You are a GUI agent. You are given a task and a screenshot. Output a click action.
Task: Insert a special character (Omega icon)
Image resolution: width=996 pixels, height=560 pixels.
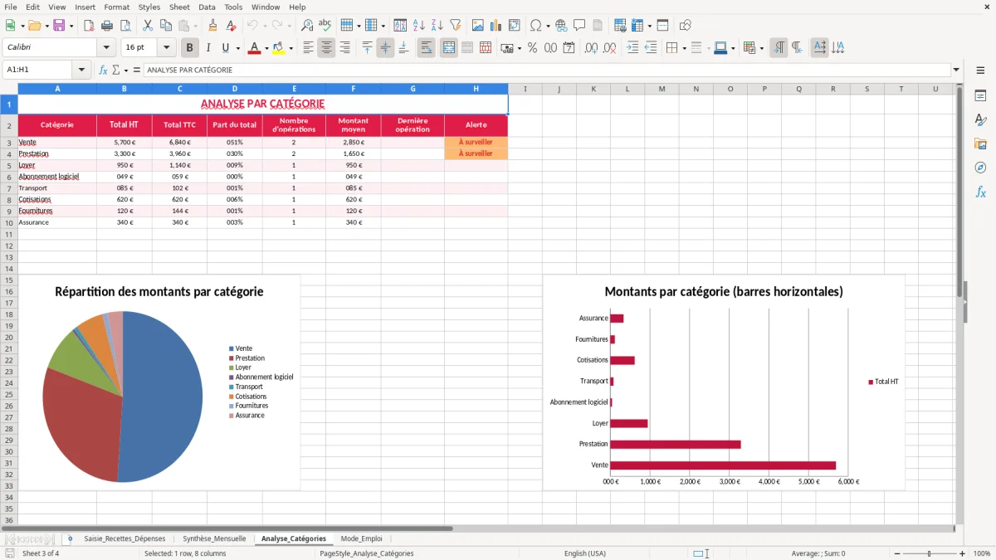click(x=536, y=26)
